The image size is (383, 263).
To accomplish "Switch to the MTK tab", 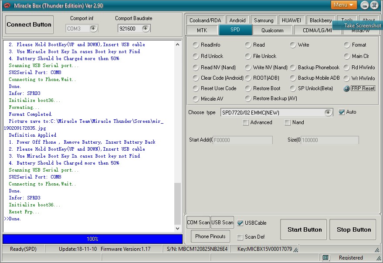I will [202, 30].
